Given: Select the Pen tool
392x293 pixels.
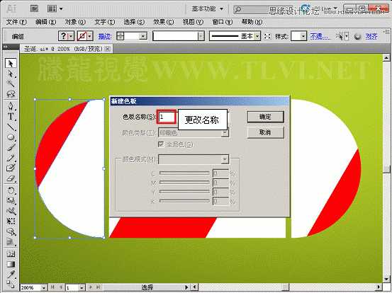Looking at the screenshot, I should click(11, 106).
